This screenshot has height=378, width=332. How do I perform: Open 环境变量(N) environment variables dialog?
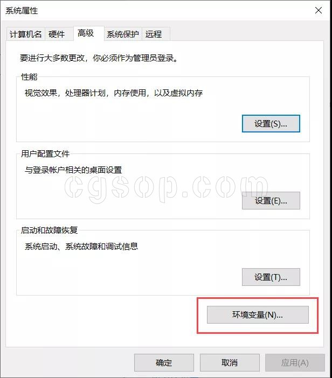[258, 314]
